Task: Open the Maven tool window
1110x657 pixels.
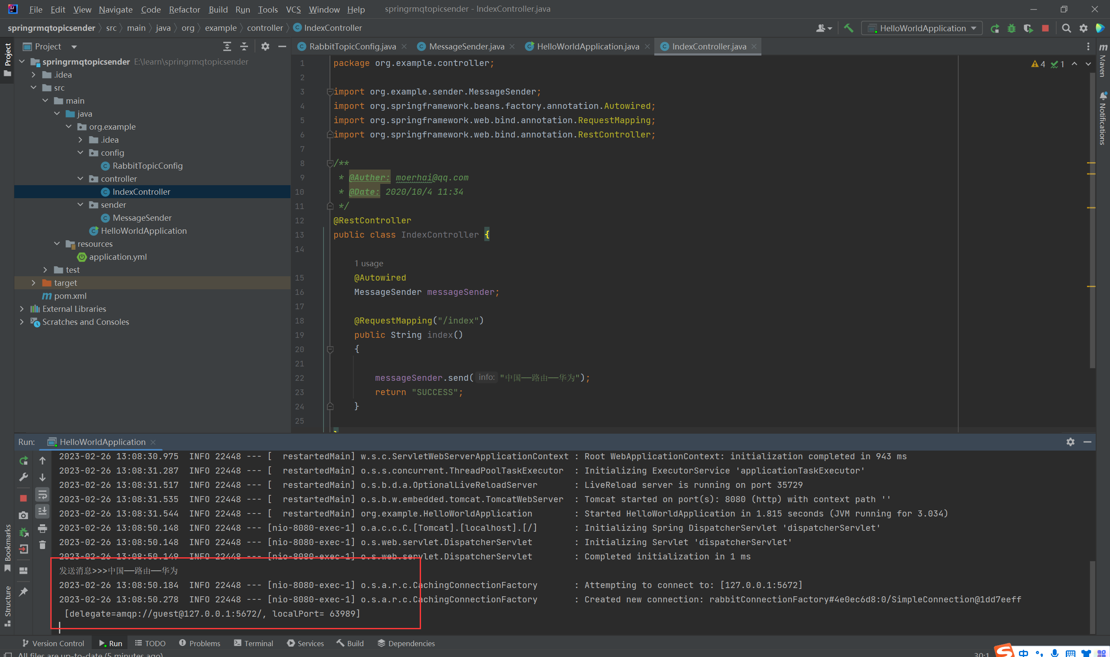Action: [x=1103, y=60]
